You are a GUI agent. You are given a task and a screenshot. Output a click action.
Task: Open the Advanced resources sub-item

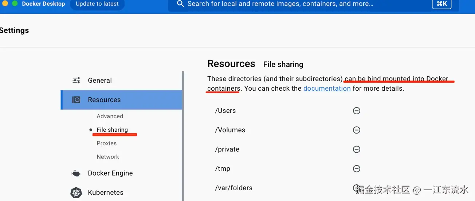(x=110, y=116)
